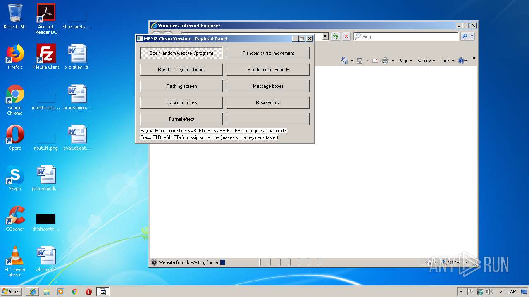Open the Page menu in IE

pos(405,61)
